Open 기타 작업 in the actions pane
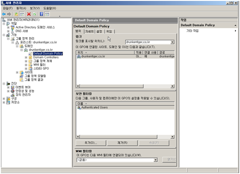240x174 pixels. (192, 31)
